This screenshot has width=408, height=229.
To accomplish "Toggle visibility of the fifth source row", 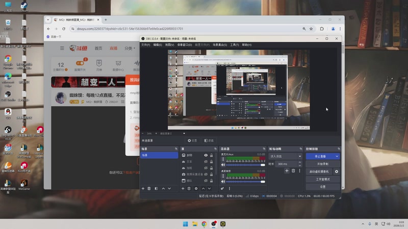I will point(206,181).
